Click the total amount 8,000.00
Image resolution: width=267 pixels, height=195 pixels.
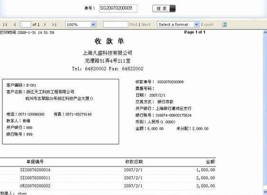tap(156, 128)
